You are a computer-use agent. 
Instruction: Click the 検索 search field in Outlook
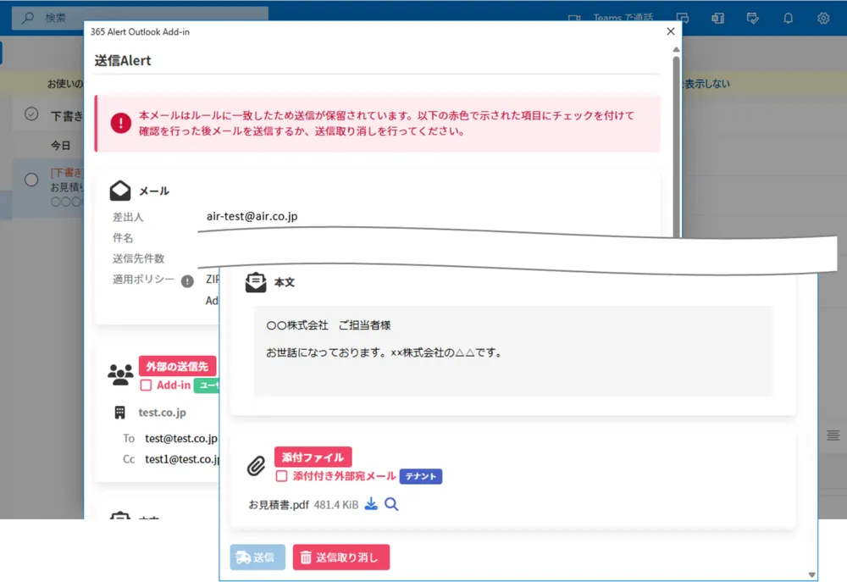pos(140,18)
